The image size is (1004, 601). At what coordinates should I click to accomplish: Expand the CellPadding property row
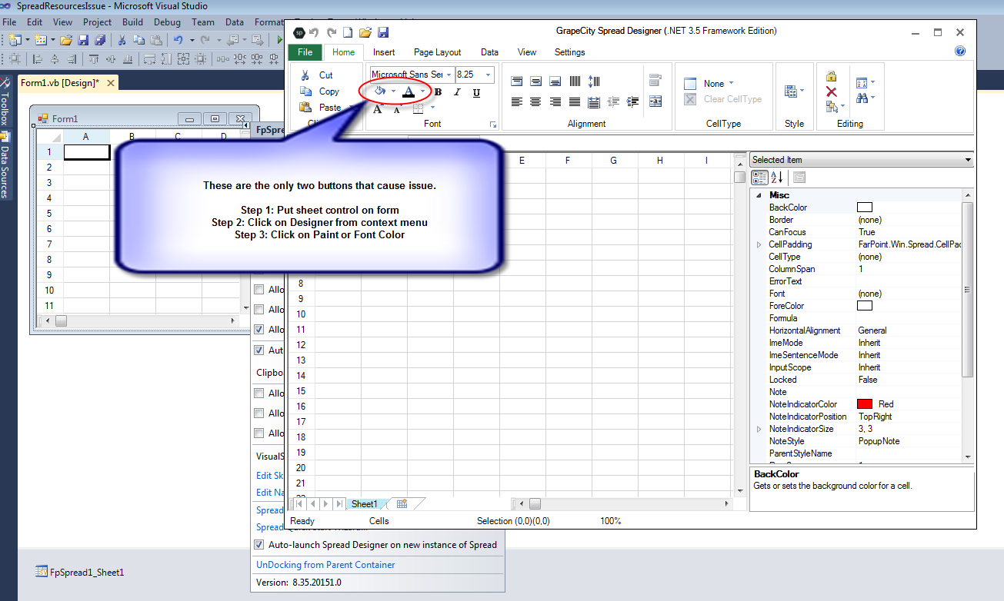click(759, 244)
